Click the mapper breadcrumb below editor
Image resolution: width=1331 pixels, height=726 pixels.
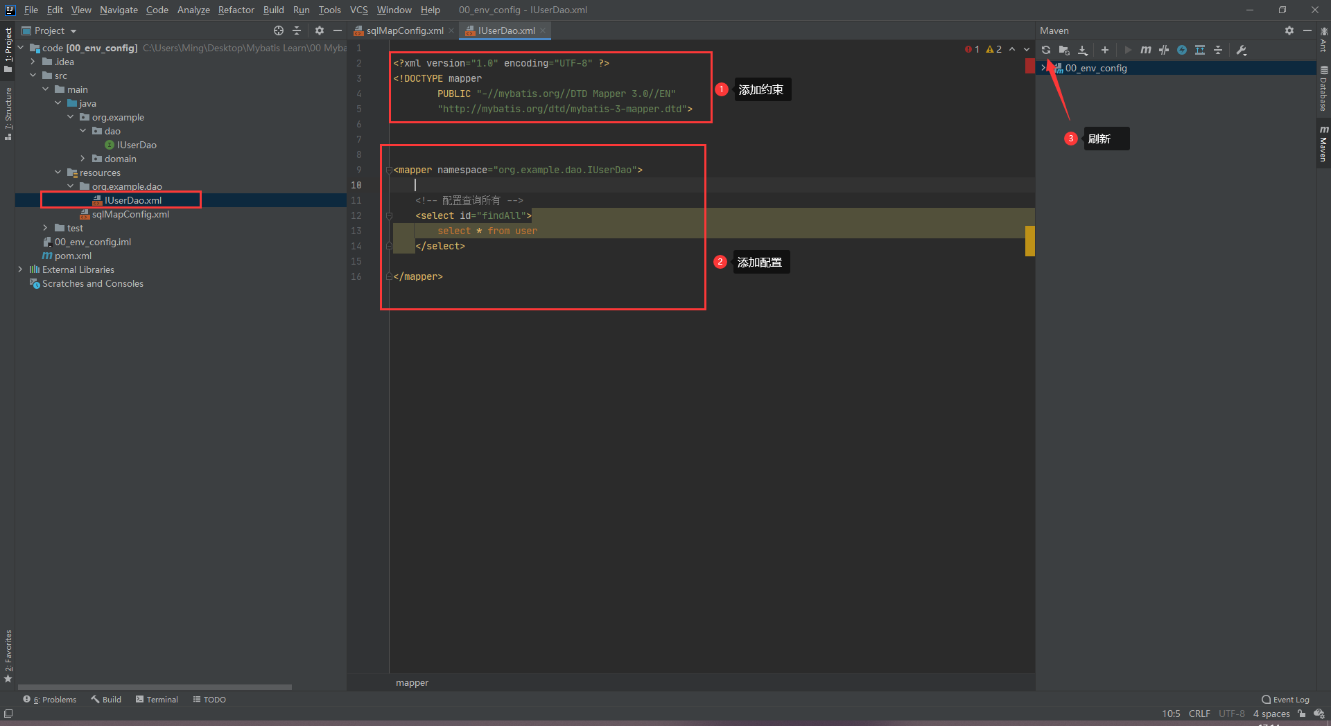coord(412,682)
